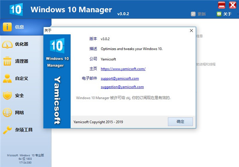
Task: Open the https://www.yamicsoft.com/ homepage link
Action: click(123, 69)
